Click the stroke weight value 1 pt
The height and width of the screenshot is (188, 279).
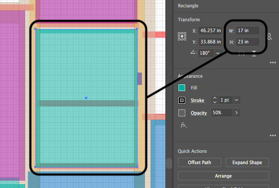[x=226, y=100]
